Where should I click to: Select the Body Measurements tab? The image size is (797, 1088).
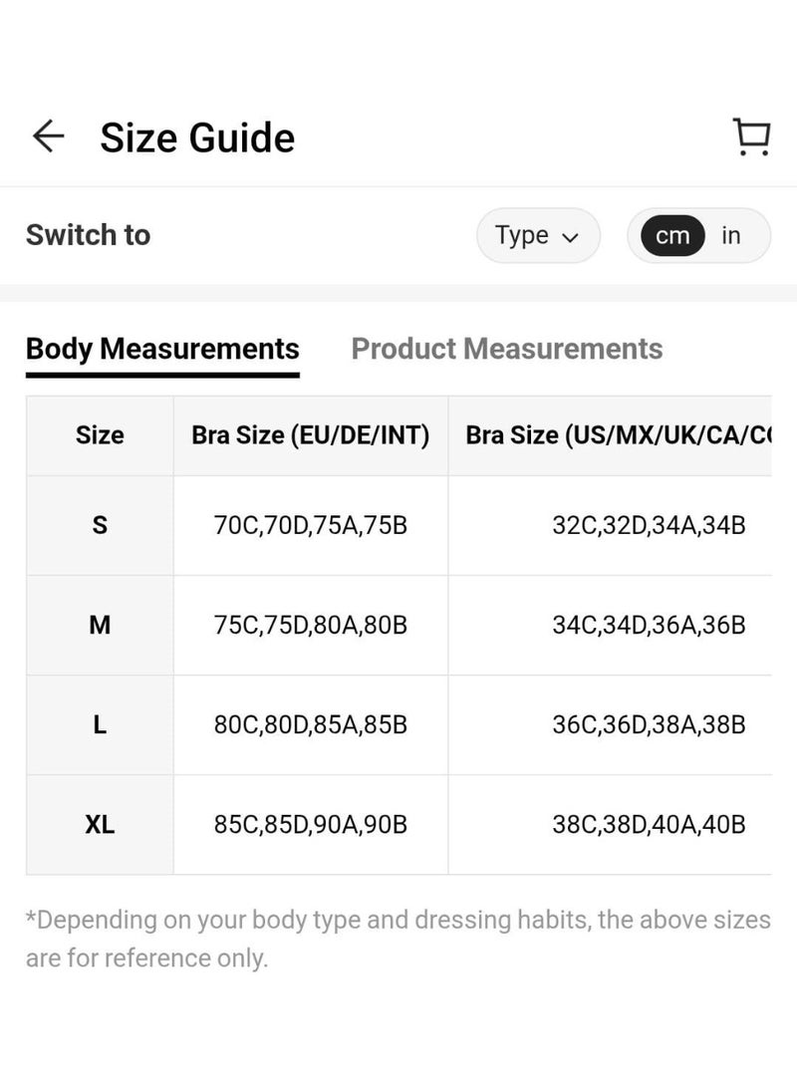[162, 349]
